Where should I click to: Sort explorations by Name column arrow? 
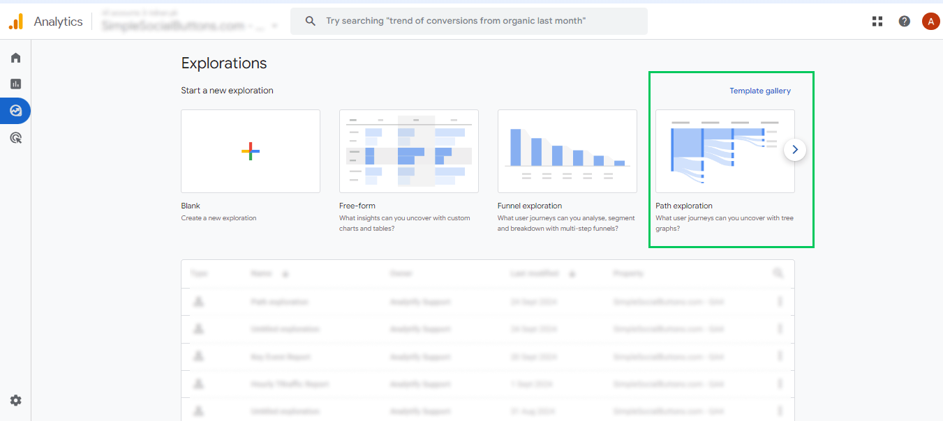pos(285,275)
